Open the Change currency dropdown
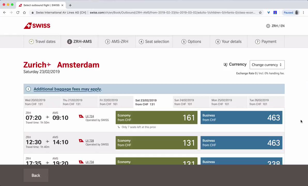308x186 pixels. coord(267,65)
